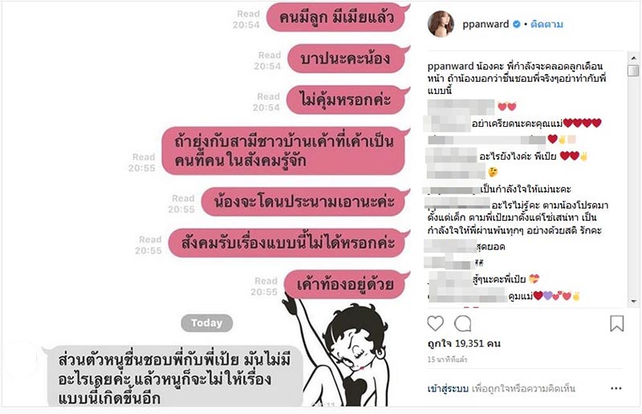
Task: Click the blue verified badge beside ppanward
Action: (517, 24)
